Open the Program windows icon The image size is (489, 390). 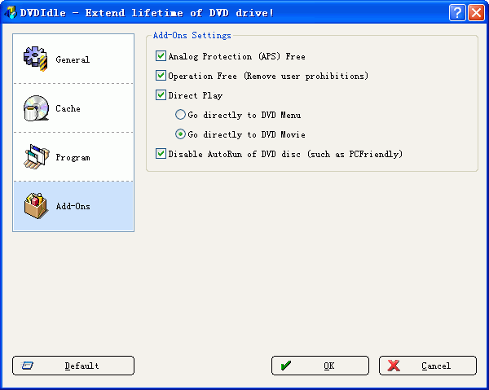[36, 156]
